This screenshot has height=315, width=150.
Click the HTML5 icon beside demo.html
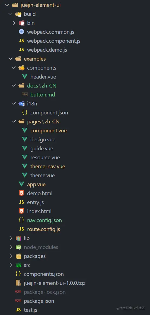tap(21, 193)
